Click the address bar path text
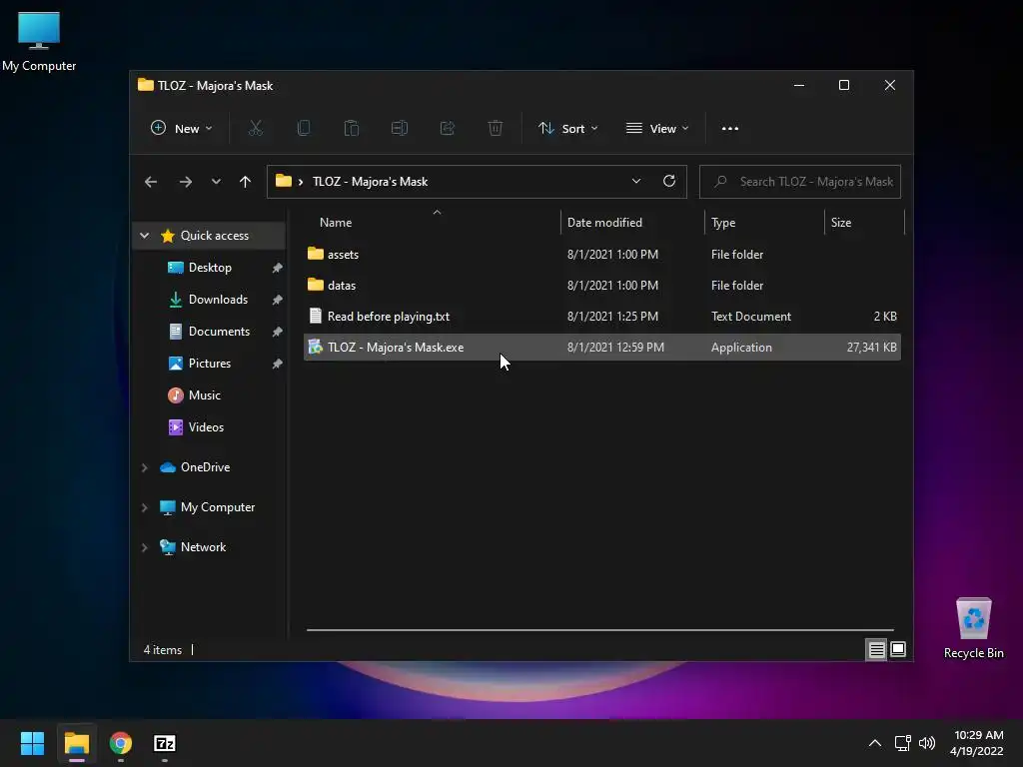 point(370,182)
